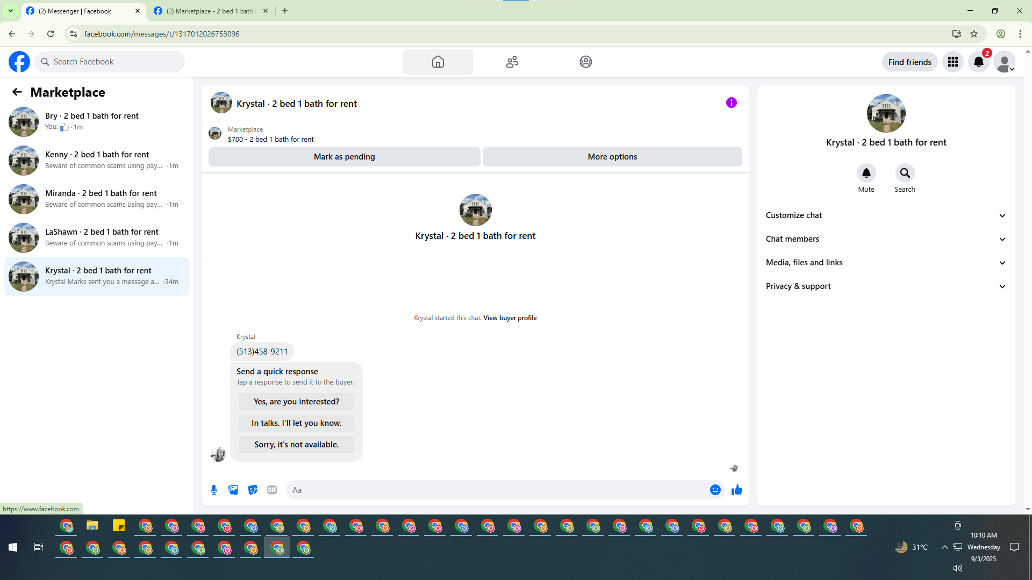This screenshot has height=580, width=1032.
Task: Open the notifications bell
Action: (x=979, y=62)
